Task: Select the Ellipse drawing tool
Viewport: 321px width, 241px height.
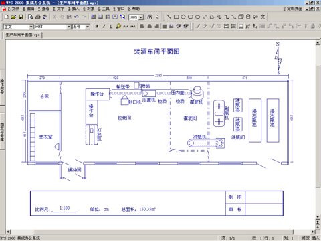Action: (198, 17)
